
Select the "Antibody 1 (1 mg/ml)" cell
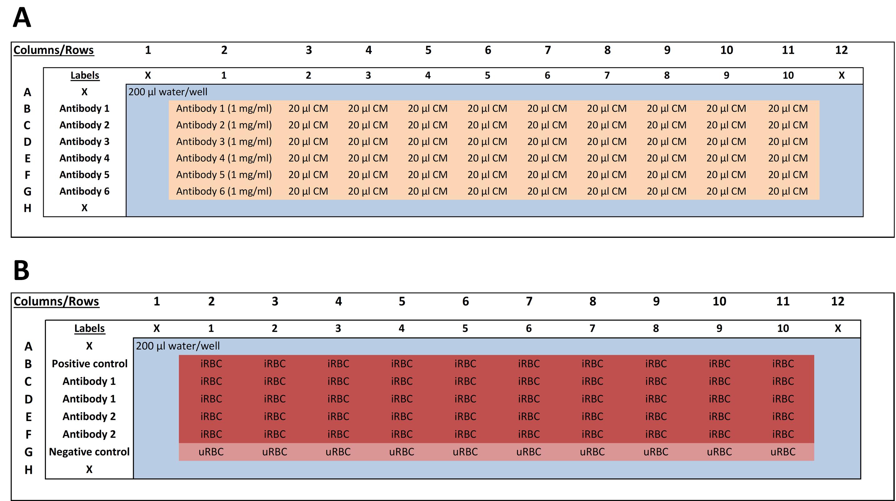point(224,109)
